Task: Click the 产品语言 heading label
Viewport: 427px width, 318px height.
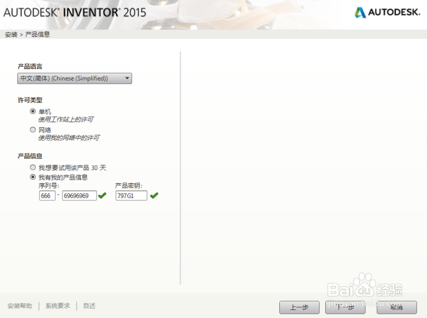Action: [x=30, y=67]
